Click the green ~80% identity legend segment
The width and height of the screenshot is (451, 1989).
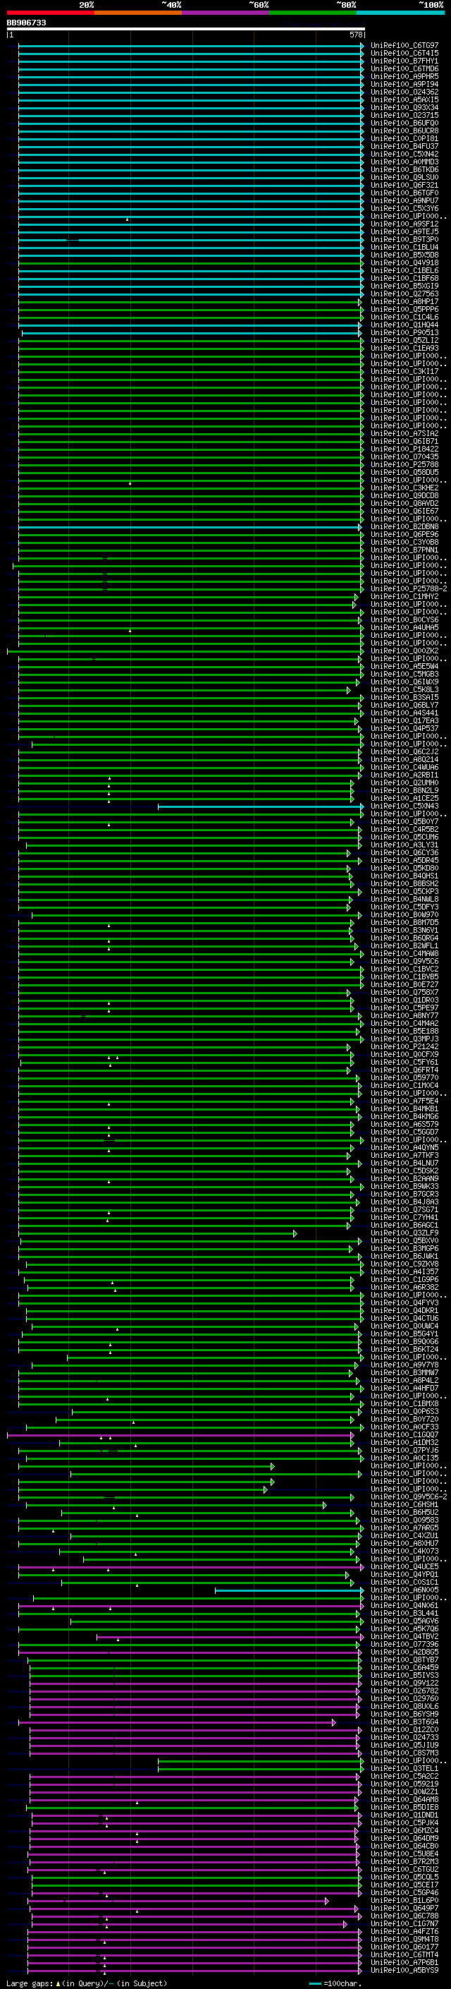click(x=313, y=13)
